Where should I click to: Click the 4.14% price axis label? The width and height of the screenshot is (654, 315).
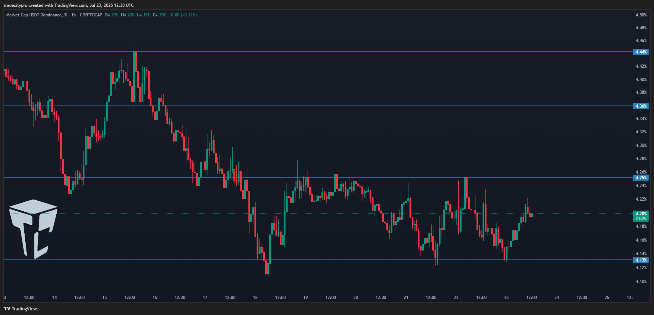click(x=641, y=254)
